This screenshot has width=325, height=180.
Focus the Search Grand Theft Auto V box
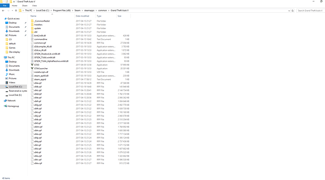tap(310, 10)
